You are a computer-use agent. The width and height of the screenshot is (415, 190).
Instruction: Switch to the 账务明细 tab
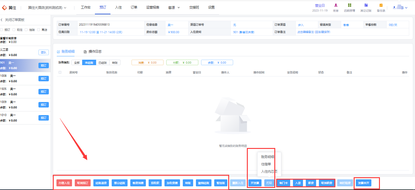tap(66, 52)
